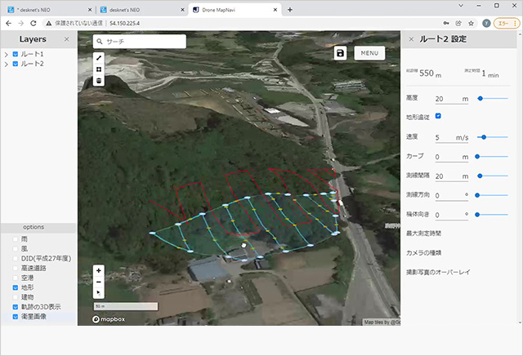Select the polygon area drawing tool
The height and width of the screenshot is (356, 523).
click(x=99, y=69)
